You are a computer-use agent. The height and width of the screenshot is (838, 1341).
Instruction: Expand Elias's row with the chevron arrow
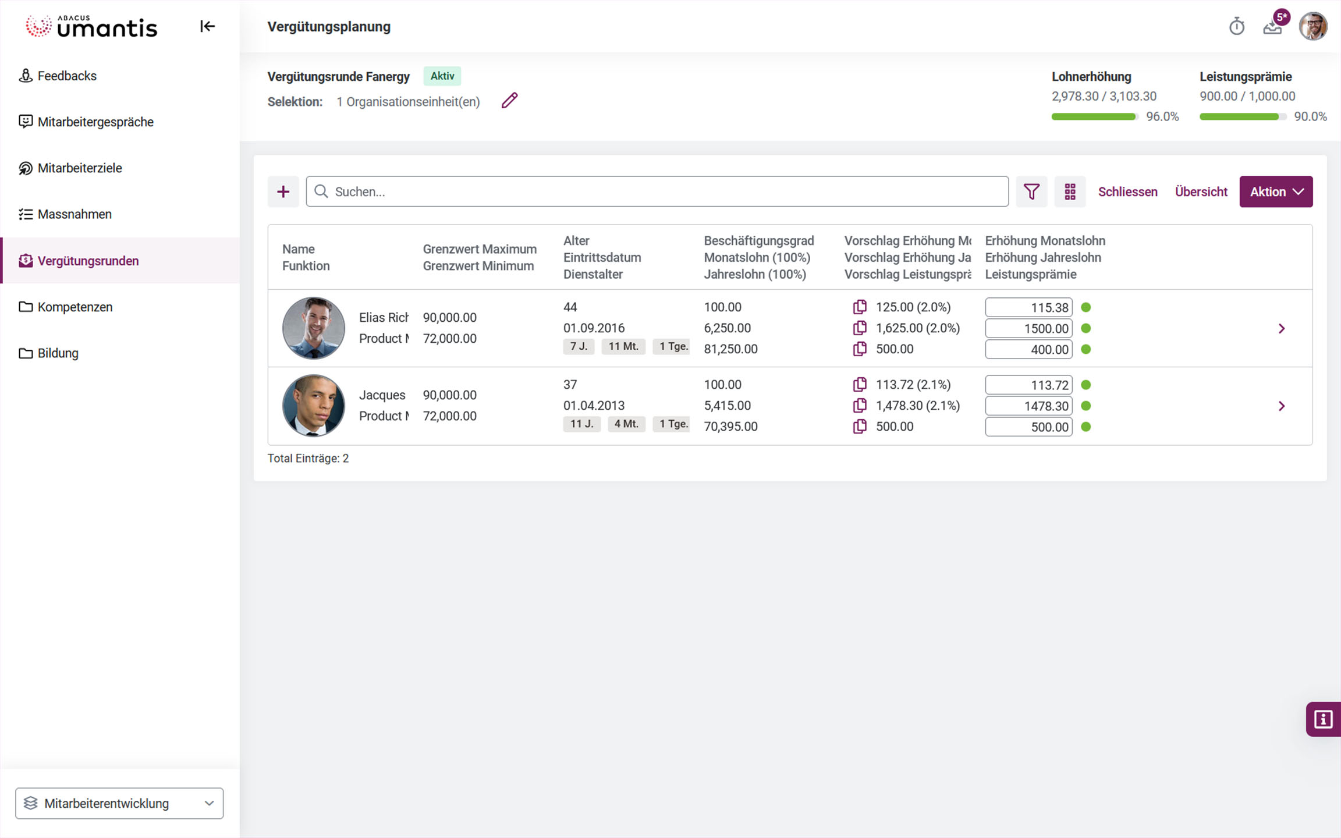click(1282, 329)
